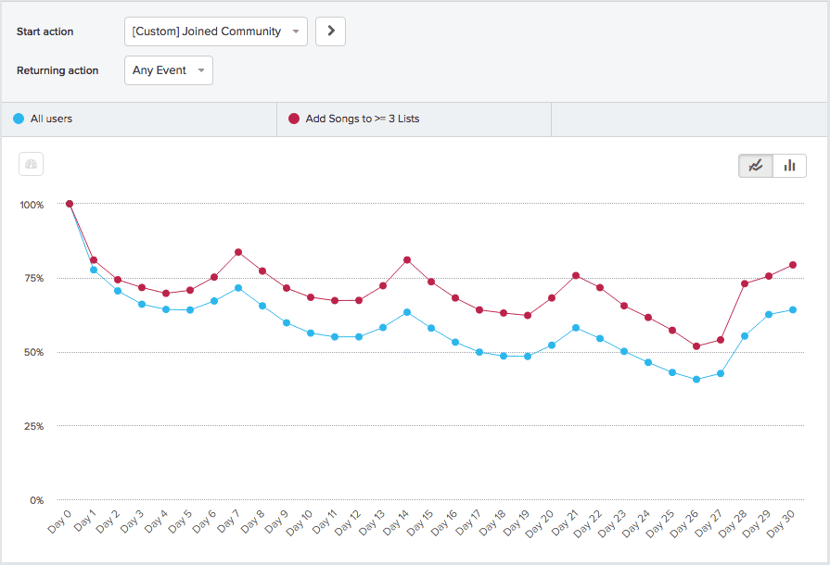Select the All users segment tab
The height and width of the screenshot is (565, 830).
(139, 119)
